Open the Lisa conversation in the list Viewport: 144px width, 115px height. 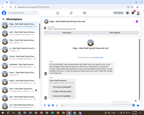[x=19, y=106]
